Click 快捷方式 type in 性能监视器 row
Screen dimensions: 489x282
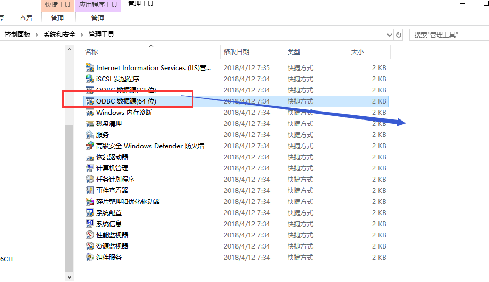coord(300,235)
